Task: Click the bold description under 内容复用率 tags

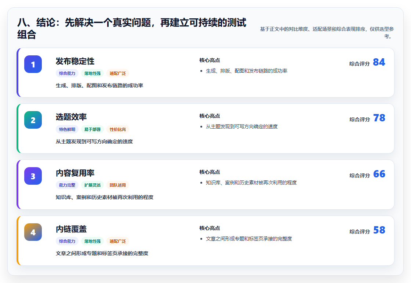Action: [x=105, y=197]
